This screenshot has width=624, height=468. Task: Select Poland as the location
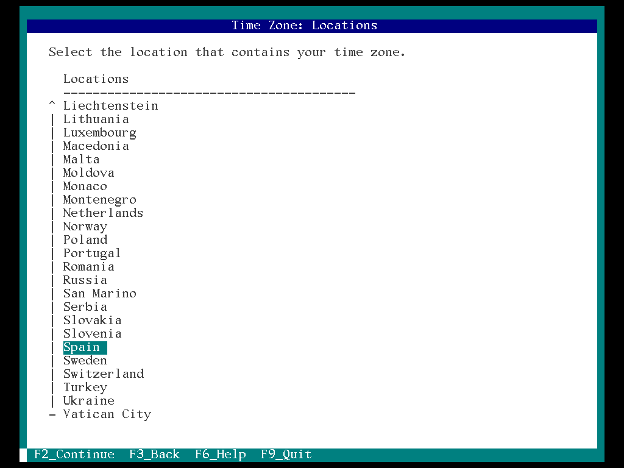(x=85, y=240)
